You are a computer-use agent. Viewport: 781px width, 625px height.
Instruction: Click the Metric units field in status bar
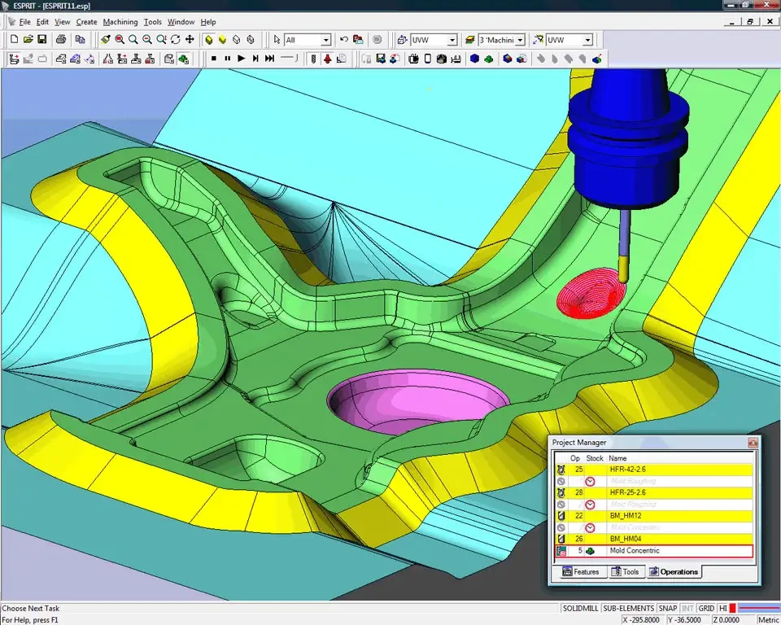[x=768, y=619]
